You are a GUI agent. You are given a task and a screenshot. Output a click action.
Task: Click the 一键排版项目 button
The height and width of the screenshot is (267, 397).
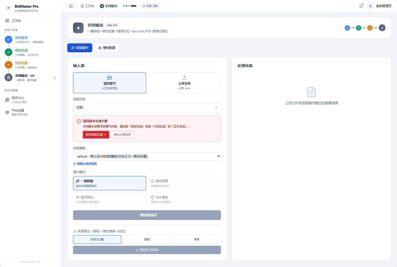[147, 215]
